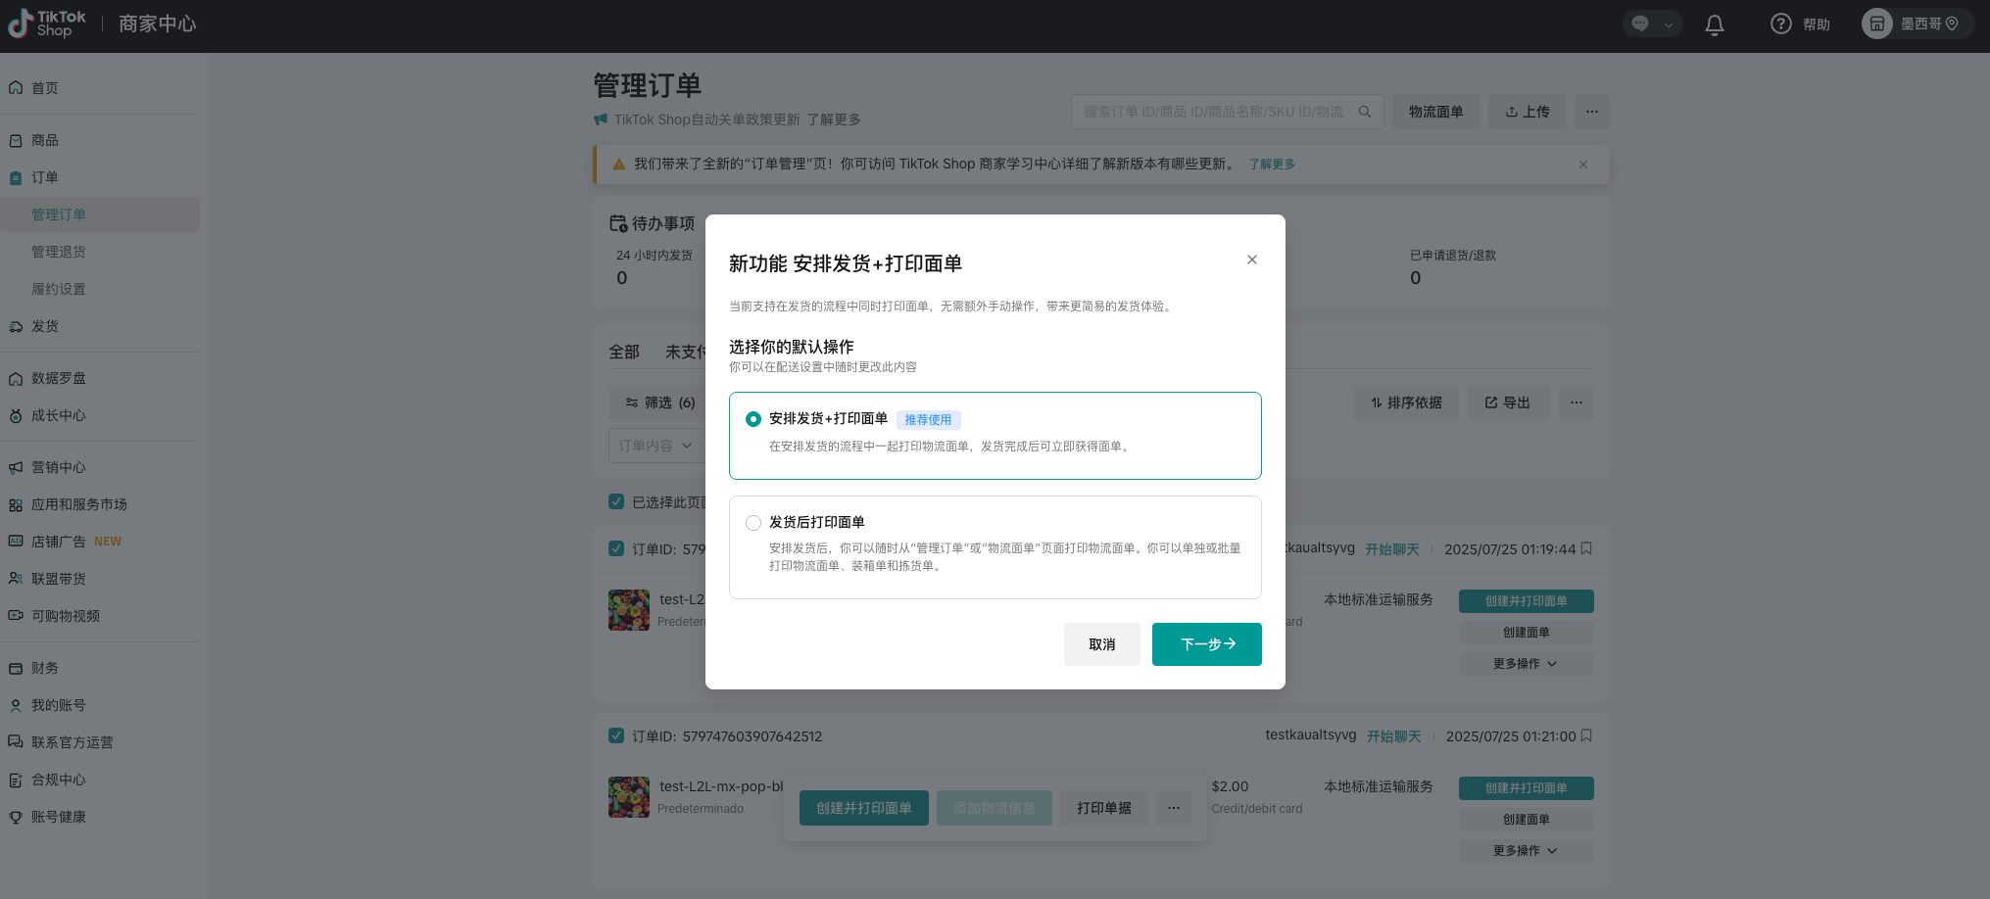The image size is (1990, 899).
Task: Click the notification bell icon
Action: pyautogui.click(x=1714, y=25)
